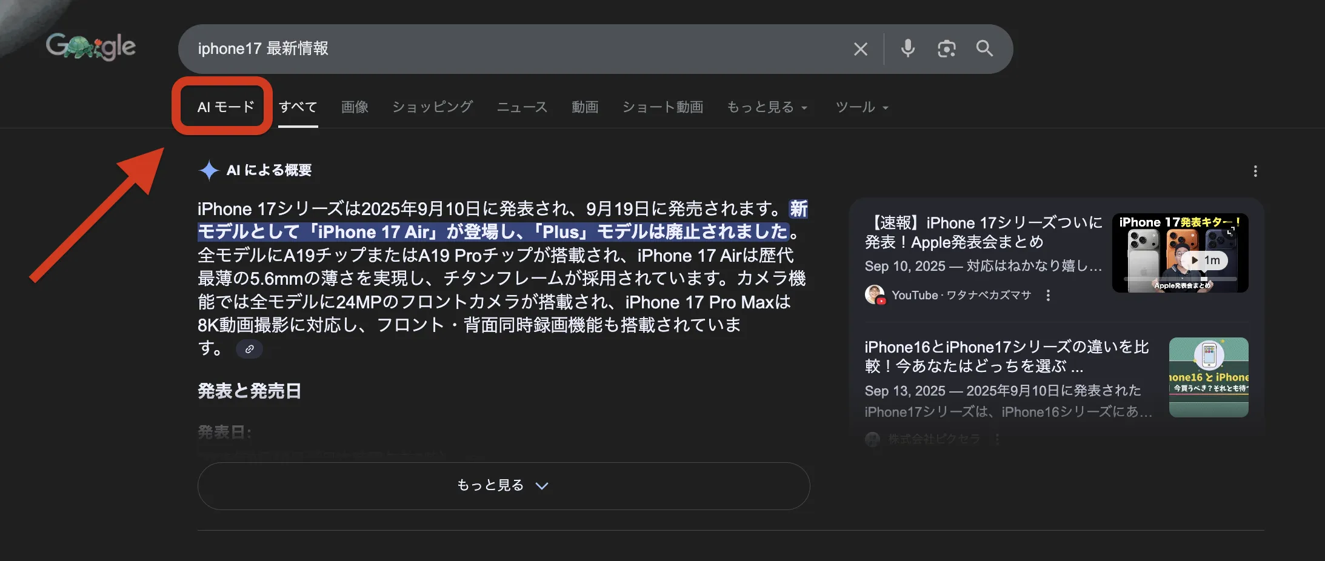Image resolution: width=1325 pixels, height=561 pixels.
Task: Open the ツール dropdown
Action: click(861, 107)
